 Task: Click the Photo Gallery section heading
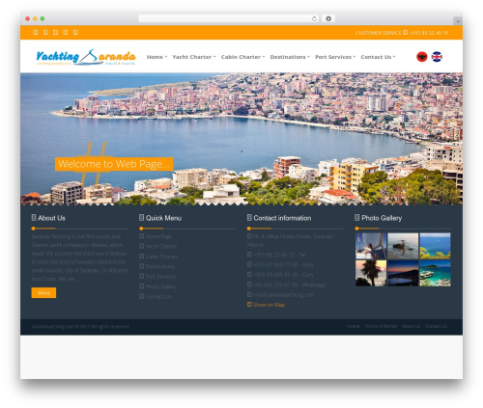click(382, 218)
